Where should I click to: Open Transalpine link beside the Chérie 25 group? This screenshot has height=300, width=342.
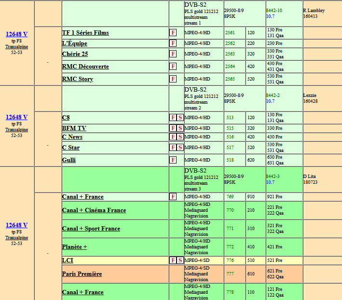coord(16,47)
